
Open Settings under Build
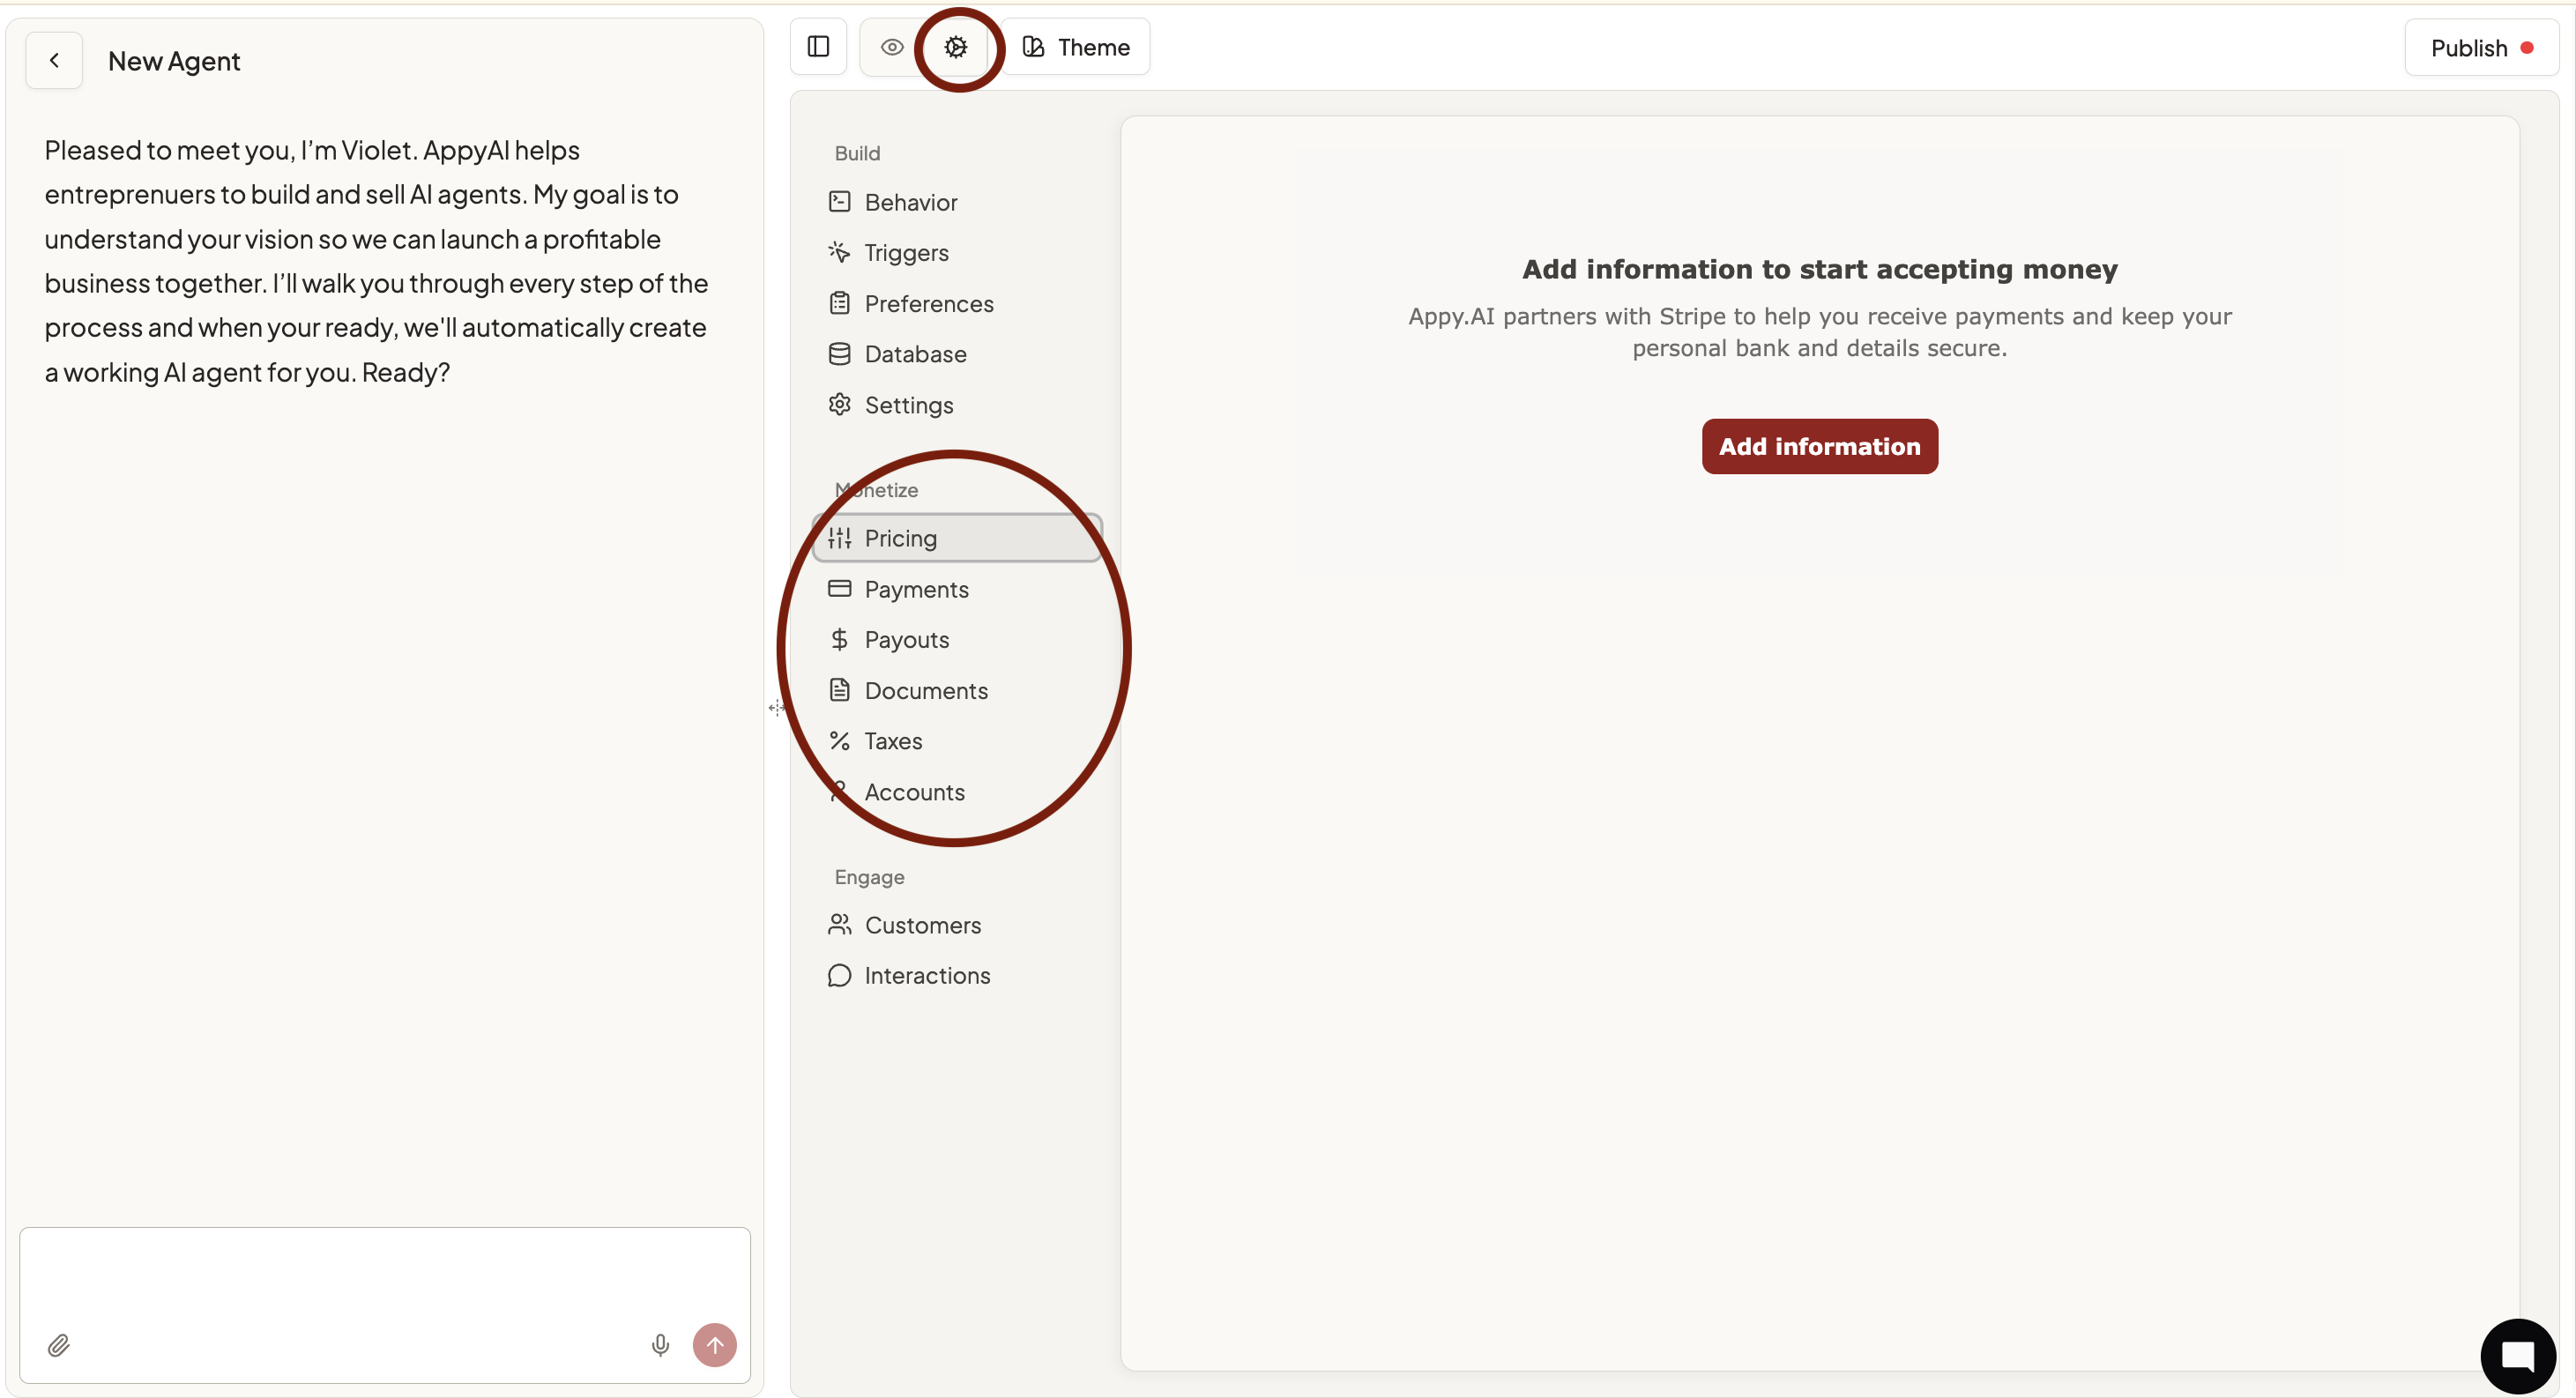point(908,405)
